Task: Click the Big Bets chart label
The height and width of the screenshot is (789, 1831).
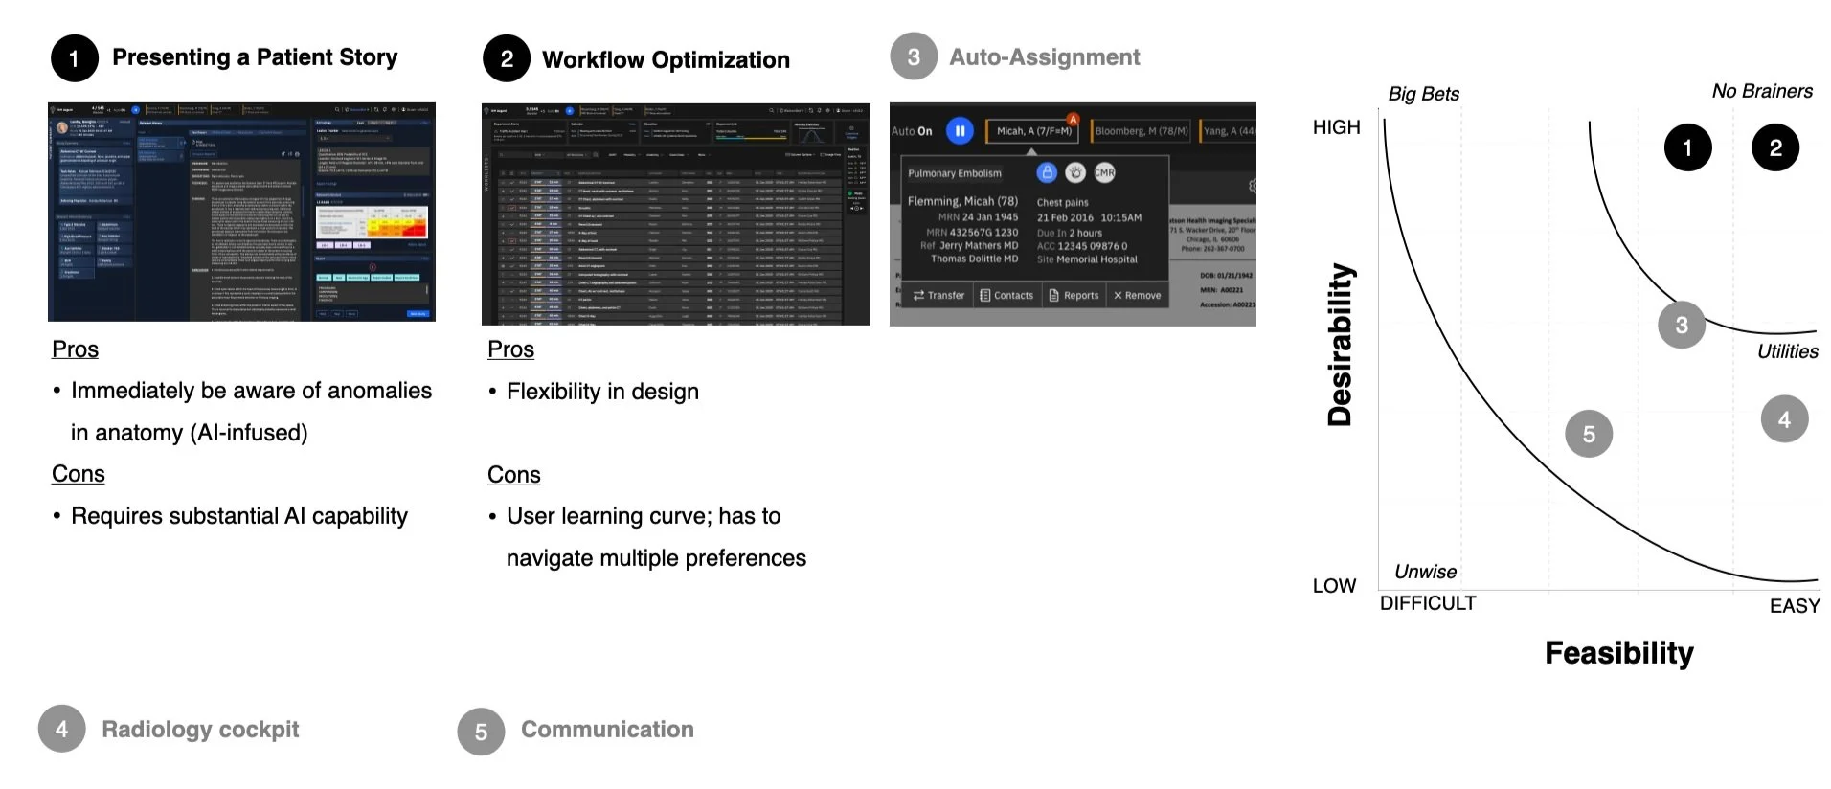Action: coord(1423,94)
